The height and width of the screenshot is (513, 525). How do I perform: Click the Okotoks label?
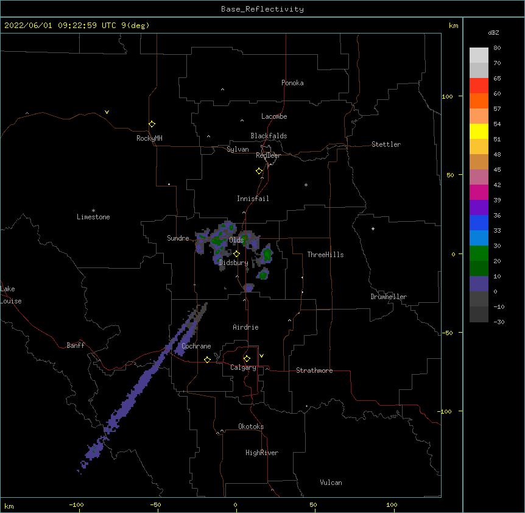251,426
